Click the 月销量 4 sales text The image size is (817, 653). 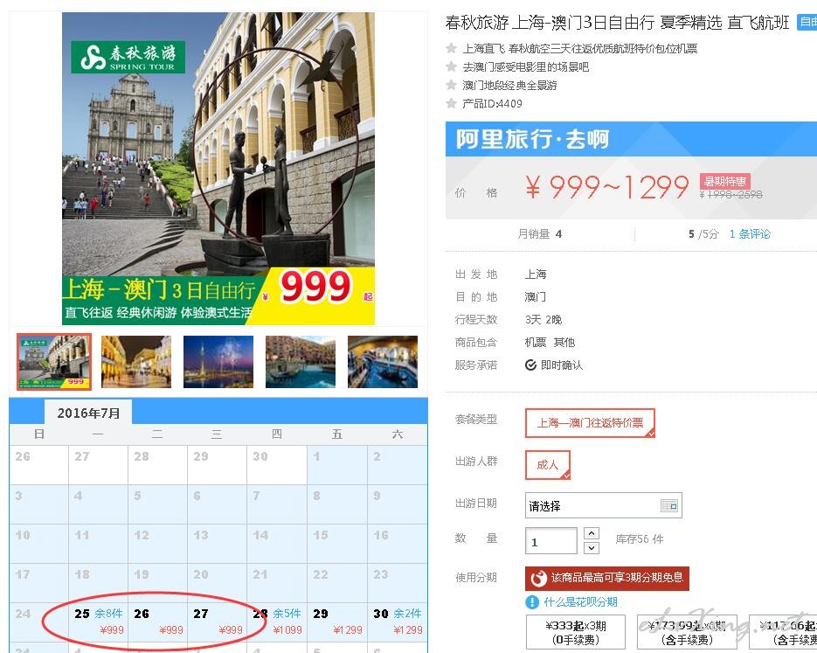[x=539, y=234]
